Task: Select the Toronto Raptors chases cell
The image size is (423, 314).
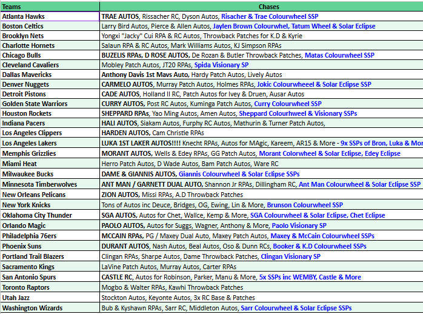Action: tap(261, 287)
